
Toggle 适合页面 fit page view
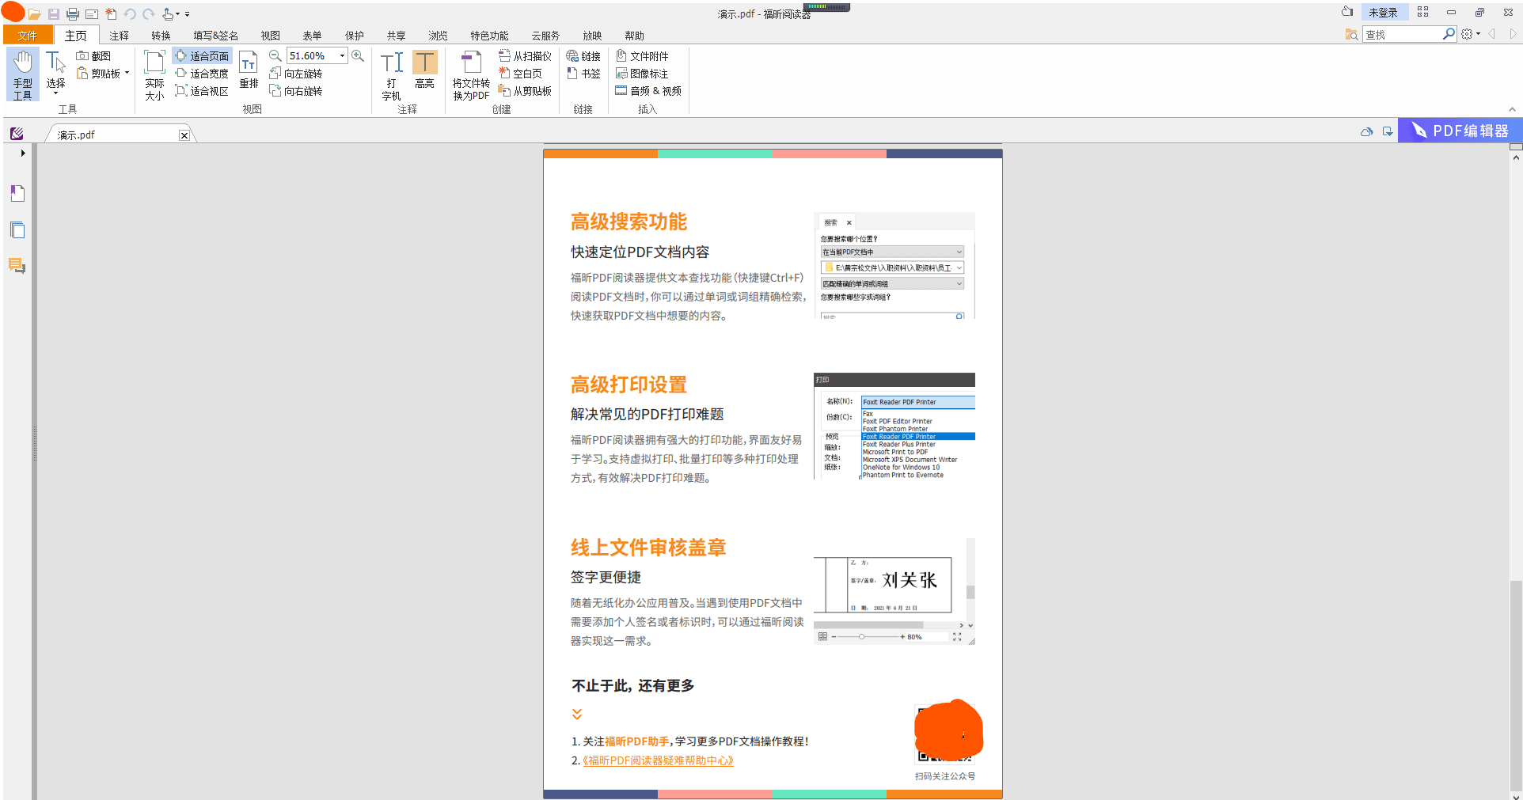click(203, 56)
